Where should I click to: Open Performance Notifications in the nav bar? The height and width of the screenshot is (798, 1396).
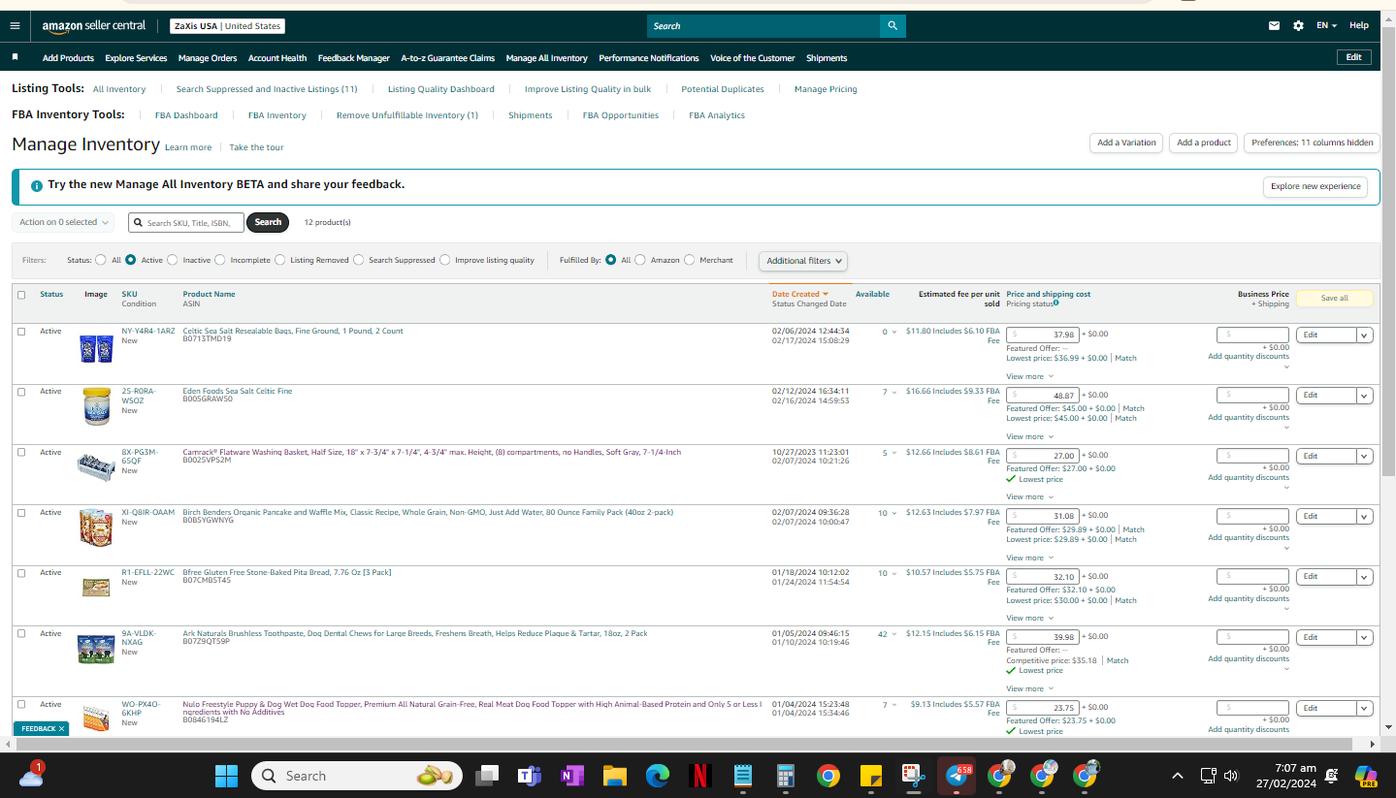click(x=649, y=58)
